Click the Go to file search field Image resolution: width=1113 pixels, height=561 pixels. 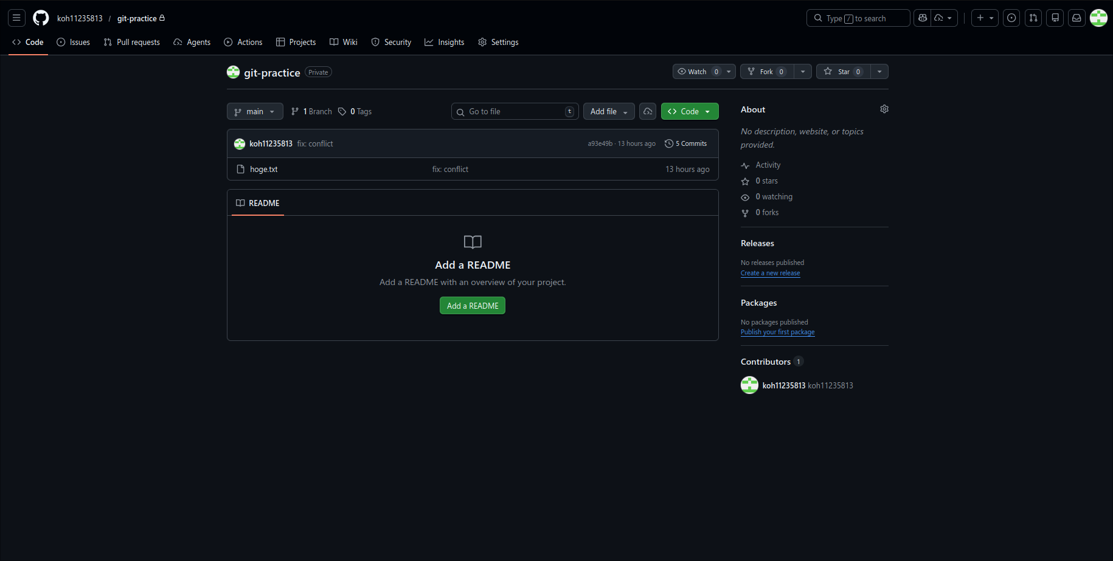[514, 112]
